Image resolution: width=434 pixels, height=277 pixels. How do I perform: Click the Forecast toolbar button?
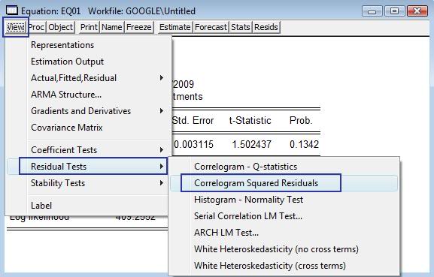211,27
